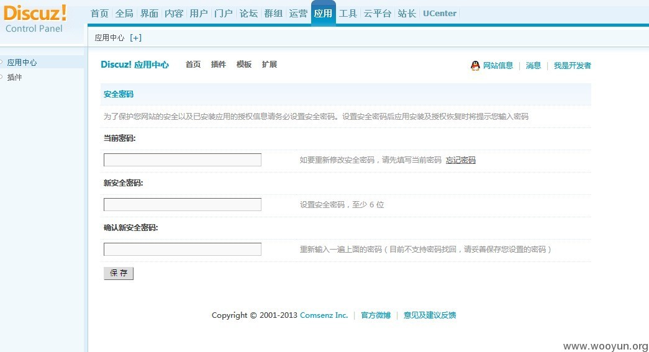
Task: Focus the 当前密码 input field
Action: coord(183,160)
